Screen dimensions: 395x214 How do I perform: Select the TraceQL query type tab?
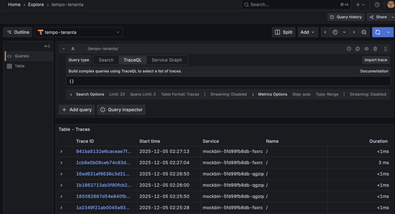coord(133,60)
